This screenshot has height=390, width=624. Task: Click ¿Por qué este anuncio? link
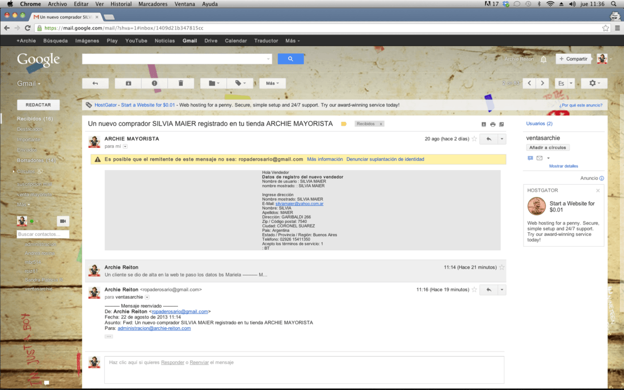point(581,105)
